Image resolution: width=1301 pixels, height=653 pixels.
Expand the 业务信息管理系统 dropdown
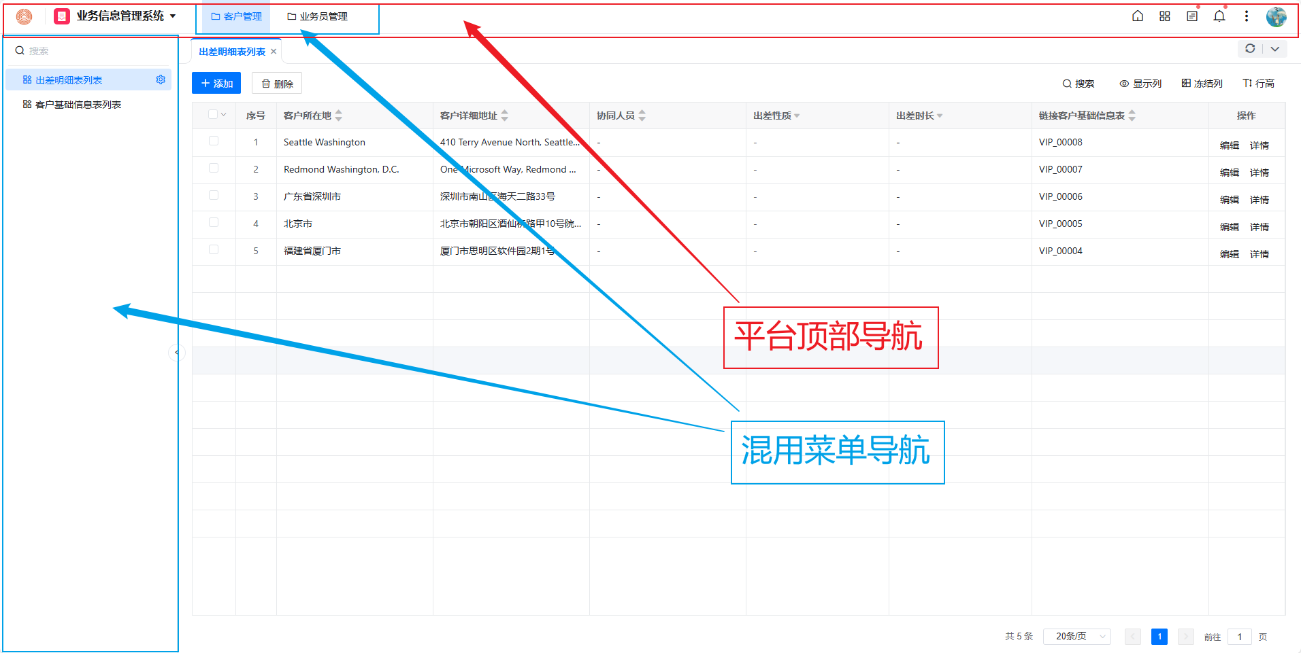coord(173,16)
